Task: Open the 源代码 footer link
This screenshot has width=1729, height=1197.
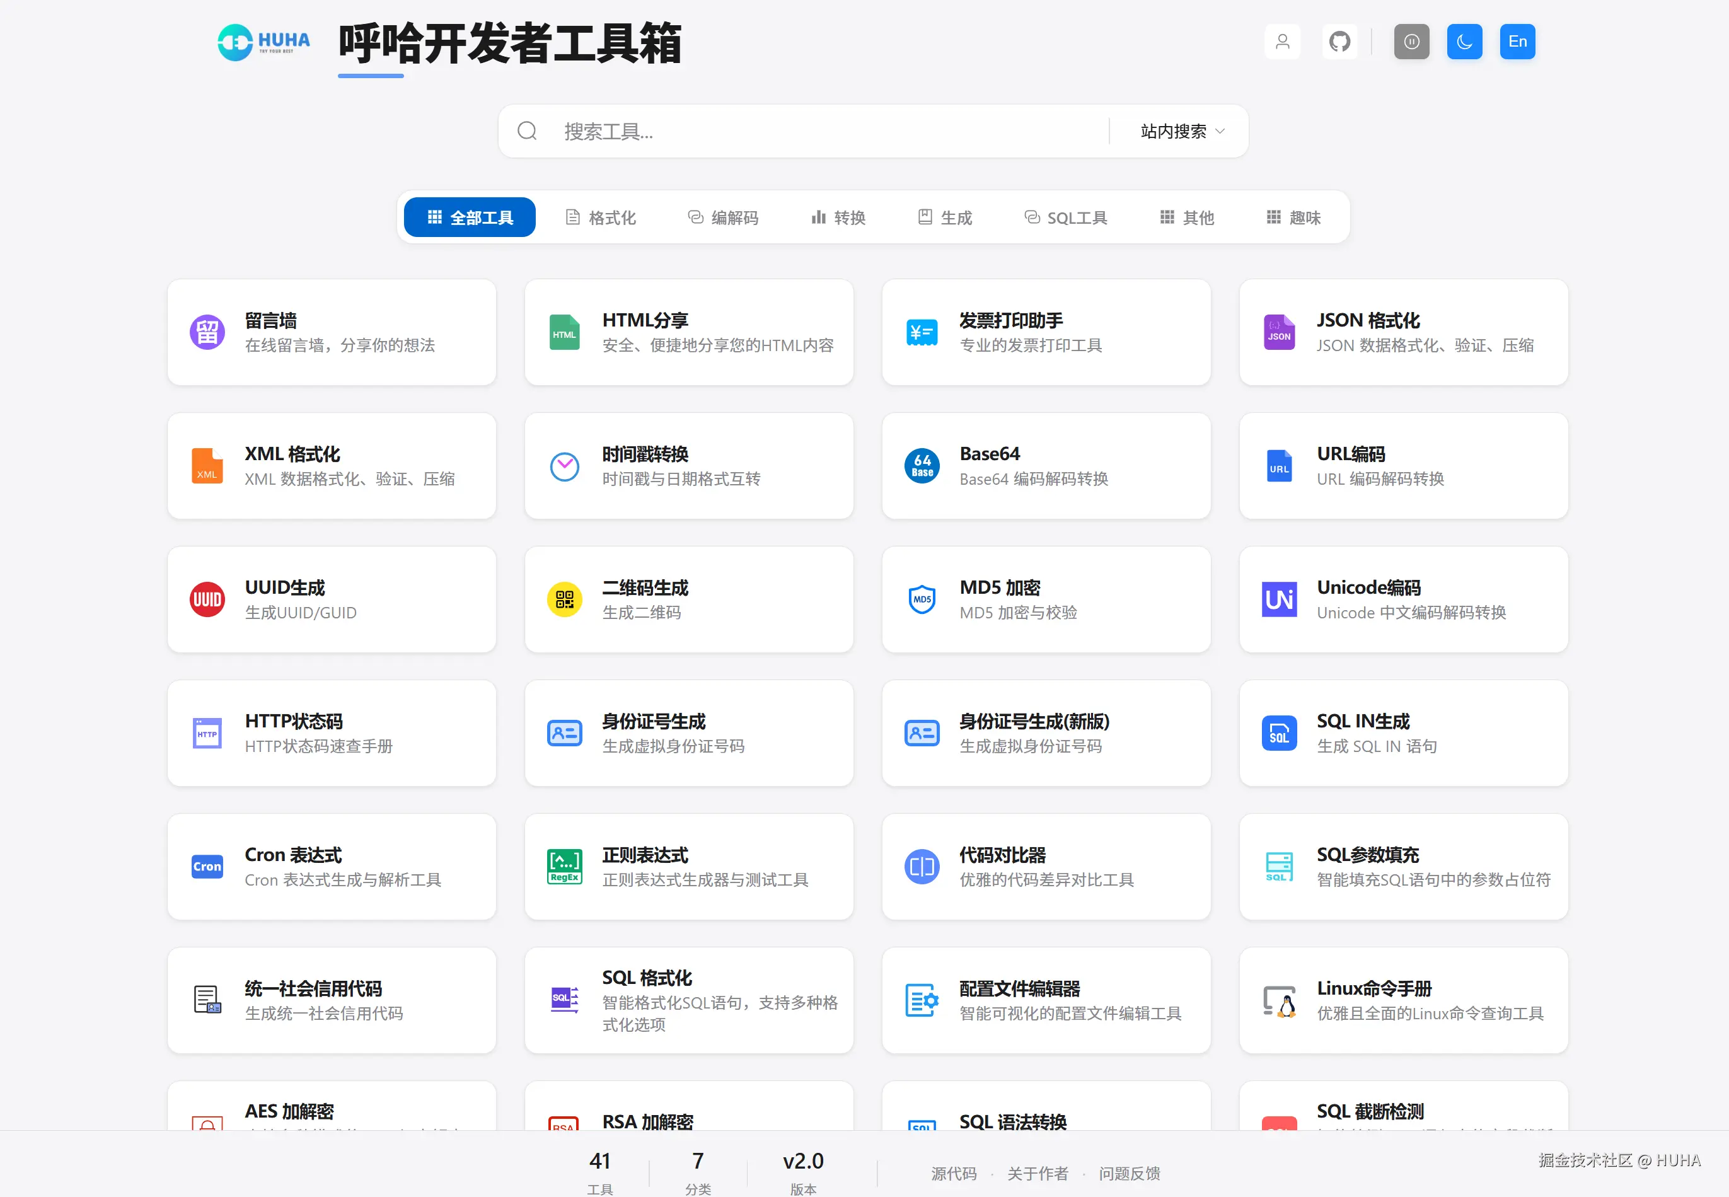Action: point(954,1173)
